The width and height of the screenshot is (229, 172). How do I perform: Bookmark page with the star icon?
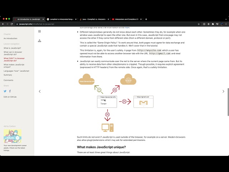[199, 24]
